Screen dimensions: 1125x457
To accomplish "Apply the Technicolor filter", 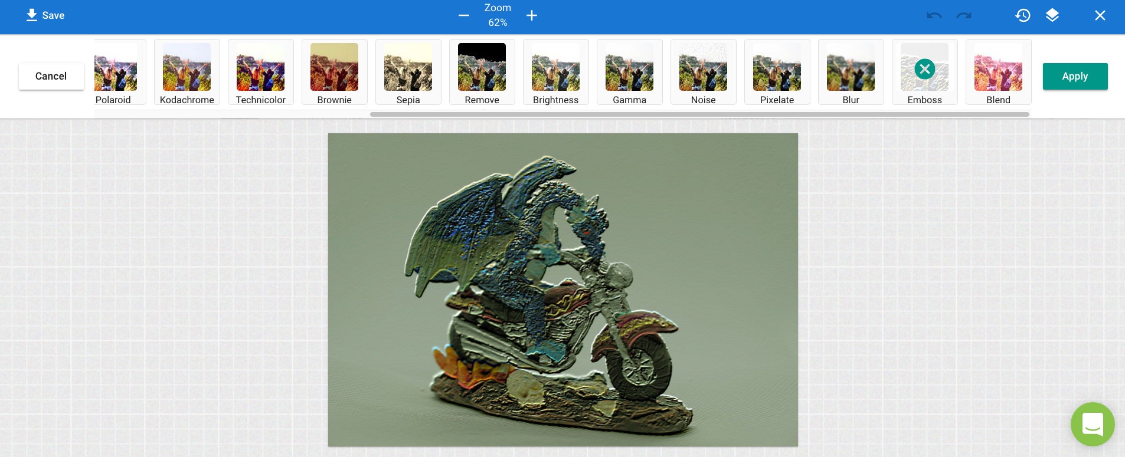I will [260, 72].
